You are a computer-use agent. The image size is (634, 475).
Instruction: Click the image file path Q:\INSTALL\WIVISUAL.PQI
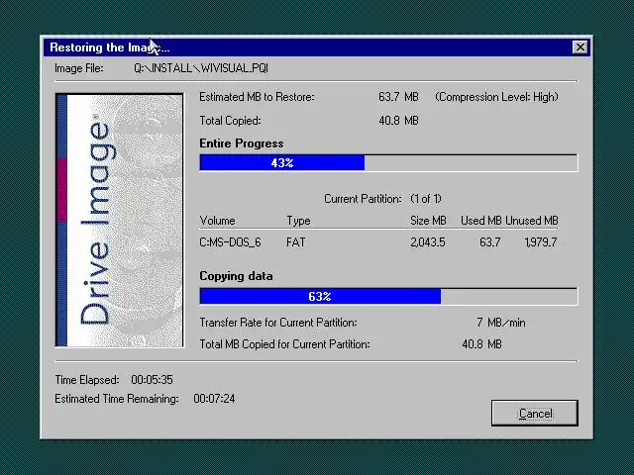pos(201,68)
